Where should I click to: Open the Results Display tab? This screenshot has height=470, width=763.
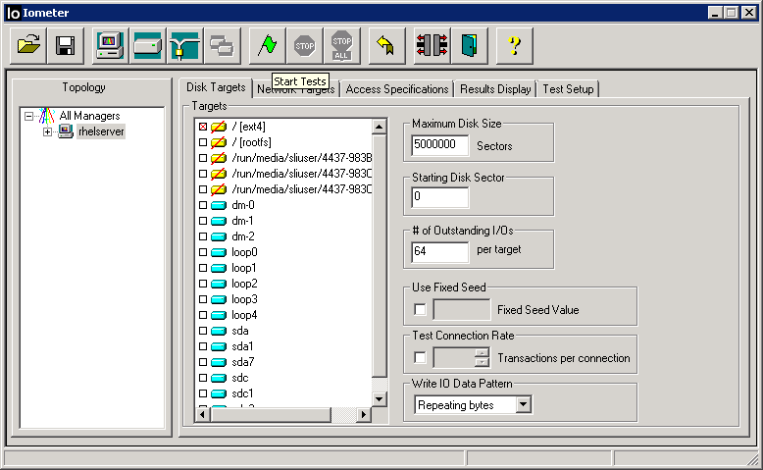[x=495, y=89]
